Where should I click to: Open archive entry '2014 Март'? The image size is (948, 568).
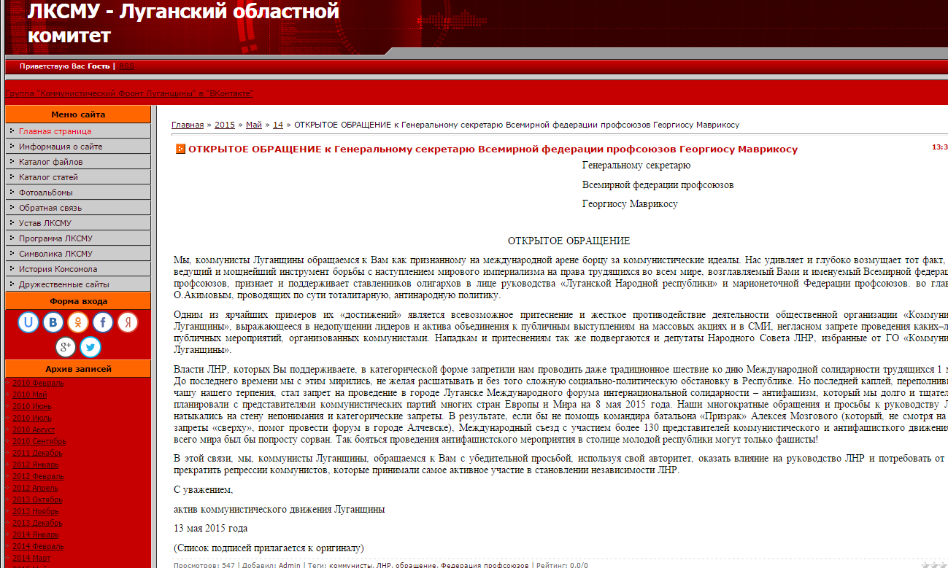pos(31,558)
